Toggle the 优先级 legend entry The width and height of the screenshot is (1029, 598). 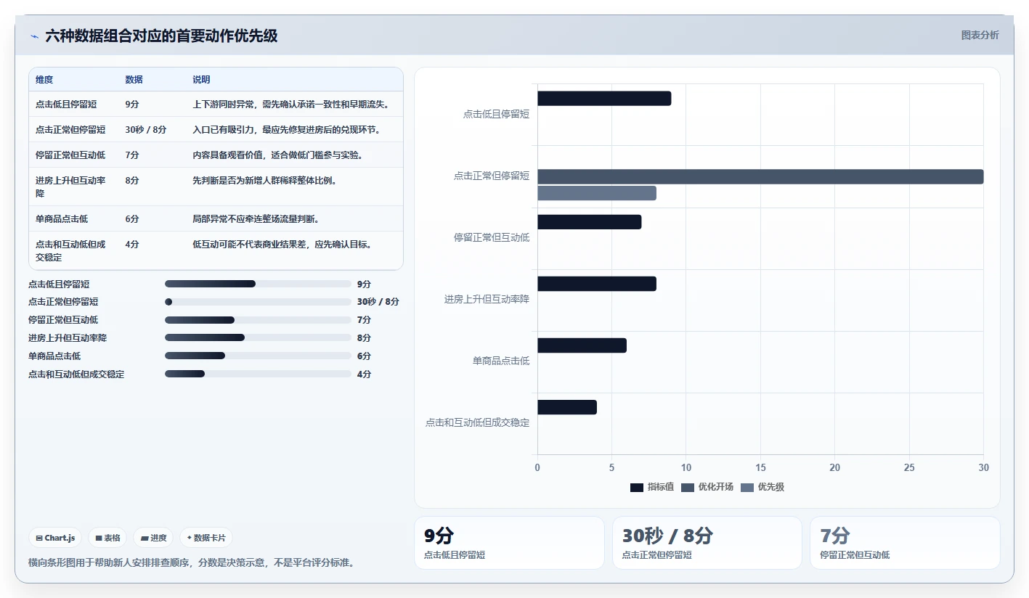pyautogui.click(x=762, y=487)
